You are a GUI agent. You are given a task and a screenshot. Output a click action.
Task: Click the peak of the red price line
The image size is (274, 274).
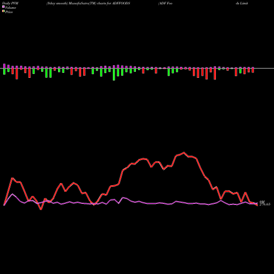click(x=184, y=152)
